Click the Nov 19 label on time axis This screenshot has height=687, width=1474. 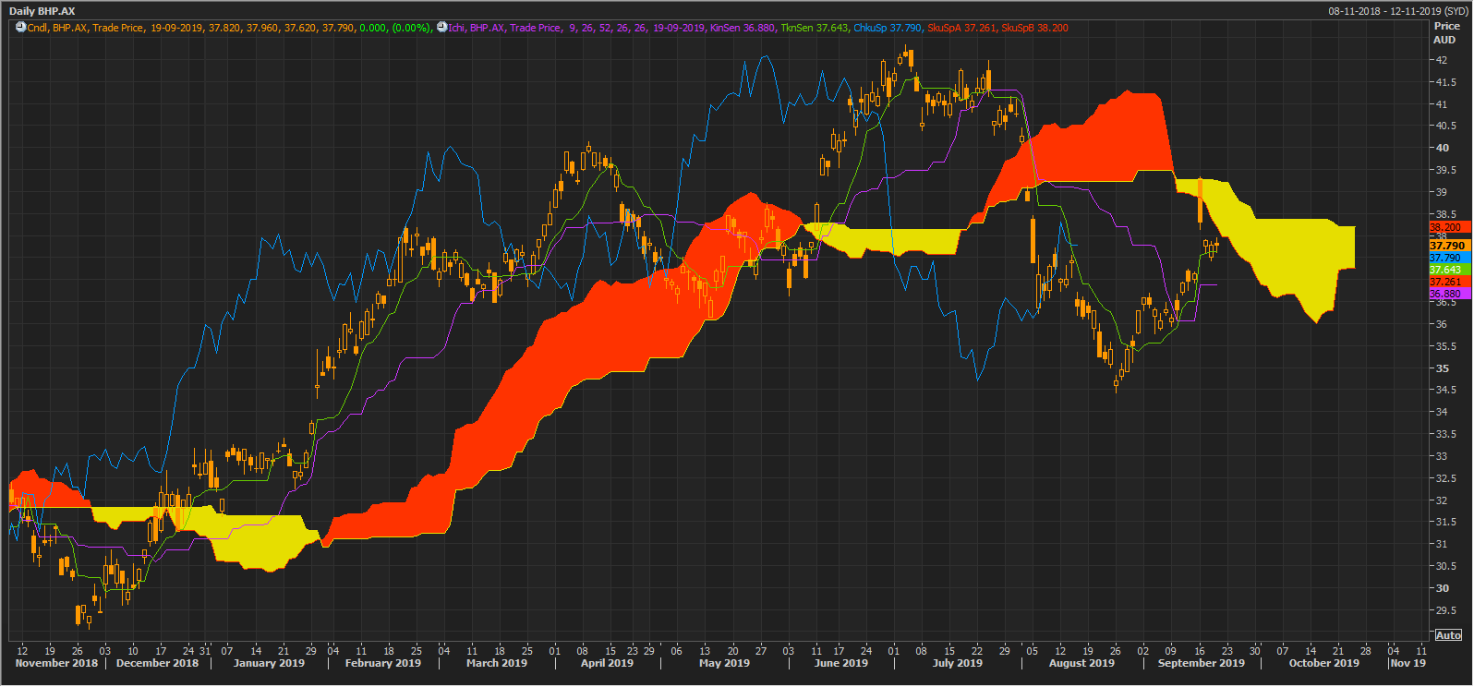pos(1408,663)
